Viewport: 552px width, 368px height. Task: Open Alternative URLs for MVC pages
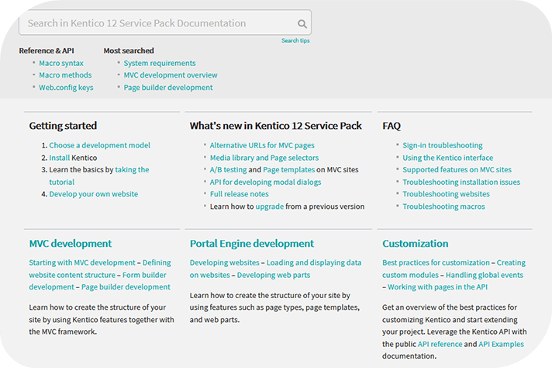coord(262,145)
